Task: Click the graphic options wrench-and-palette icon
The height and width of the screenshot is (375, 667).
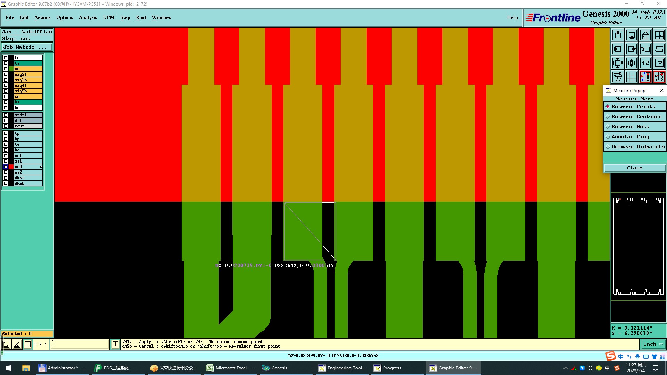Action: coord(618,77)
